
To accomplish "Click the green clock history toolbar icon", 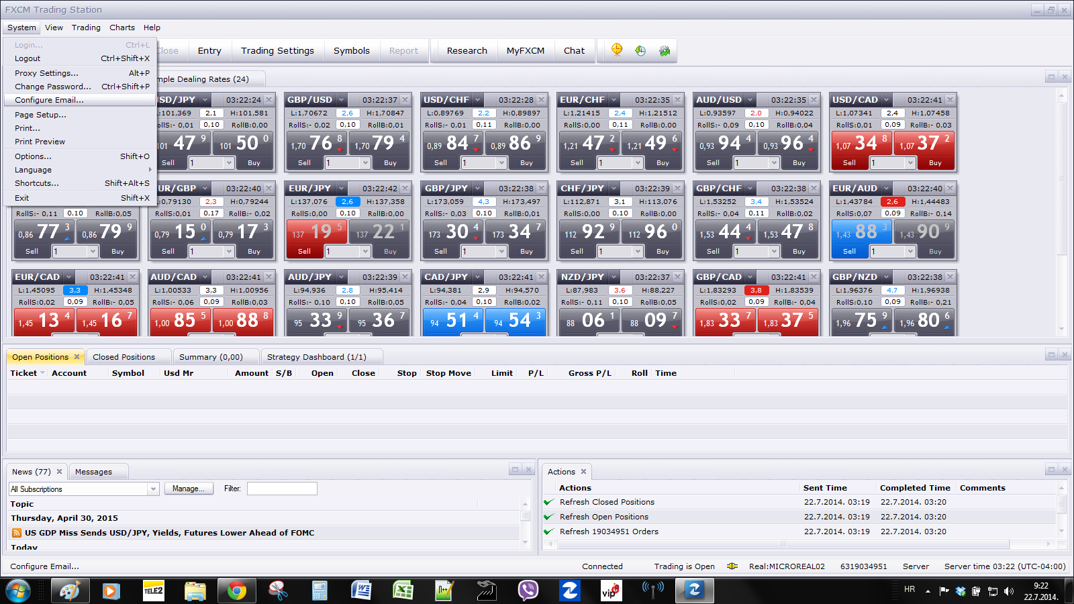I will click(x=640, y=50).
